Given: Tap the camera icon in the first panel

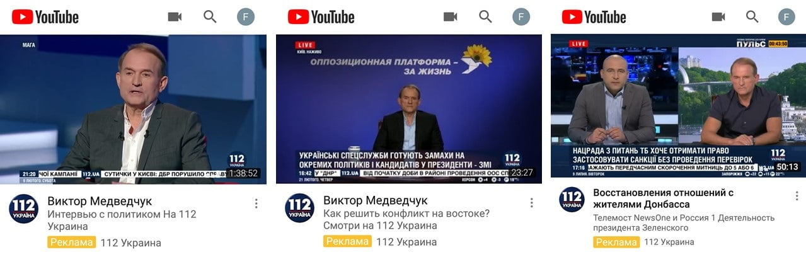Looking at the screenshot, I should (175, 17).
